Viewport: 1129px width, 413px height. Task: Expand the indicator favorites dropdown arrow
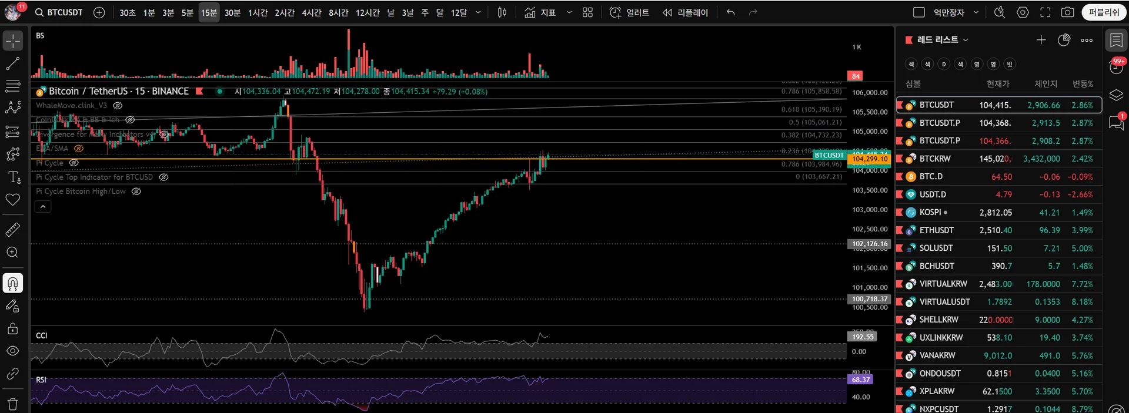pos(569,12)
